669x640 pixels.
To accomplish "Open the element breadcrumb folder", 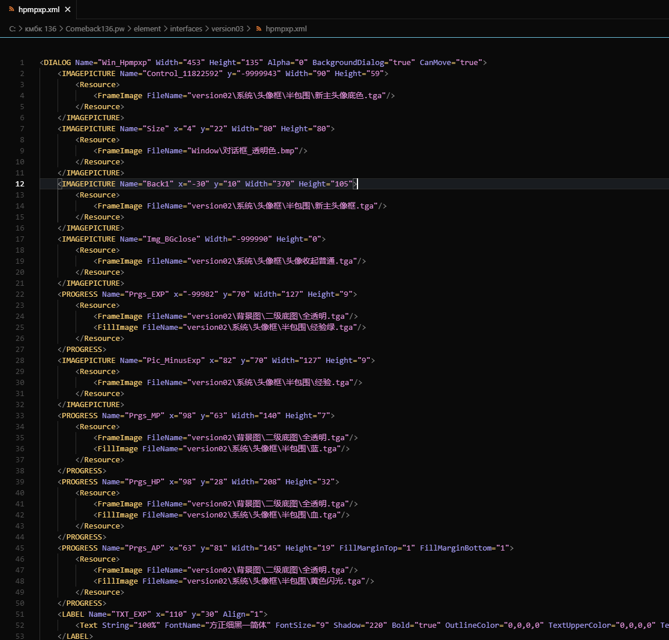I will (x=147, y=28).
